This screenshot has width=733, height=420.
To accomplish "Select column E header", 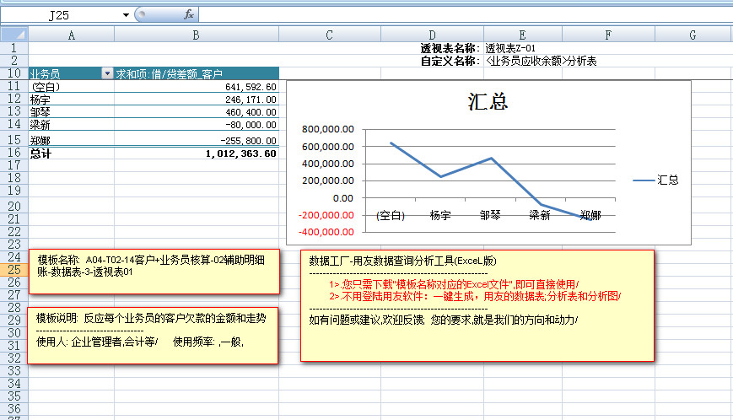I will pos(522,35).
